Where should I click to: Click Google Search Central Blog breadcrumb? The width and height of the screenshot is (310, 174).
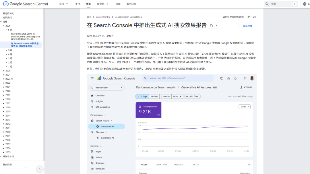pos(128,17)
